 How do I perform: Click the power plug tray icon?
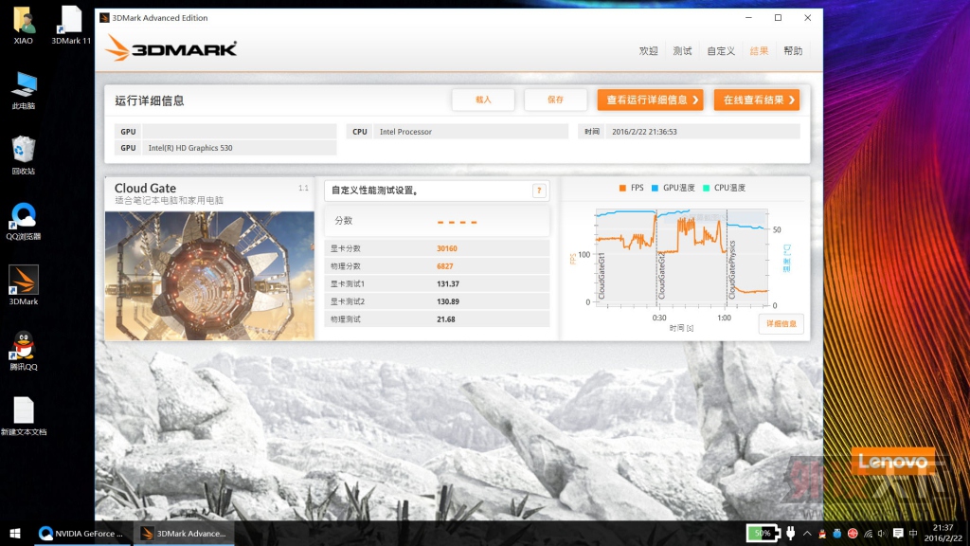click(x=791, y=533)
